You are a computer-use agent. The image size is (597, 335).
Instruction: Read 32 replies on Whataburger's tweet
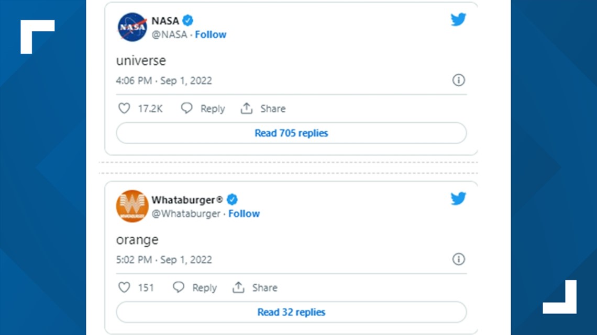(x=291, y=312)
